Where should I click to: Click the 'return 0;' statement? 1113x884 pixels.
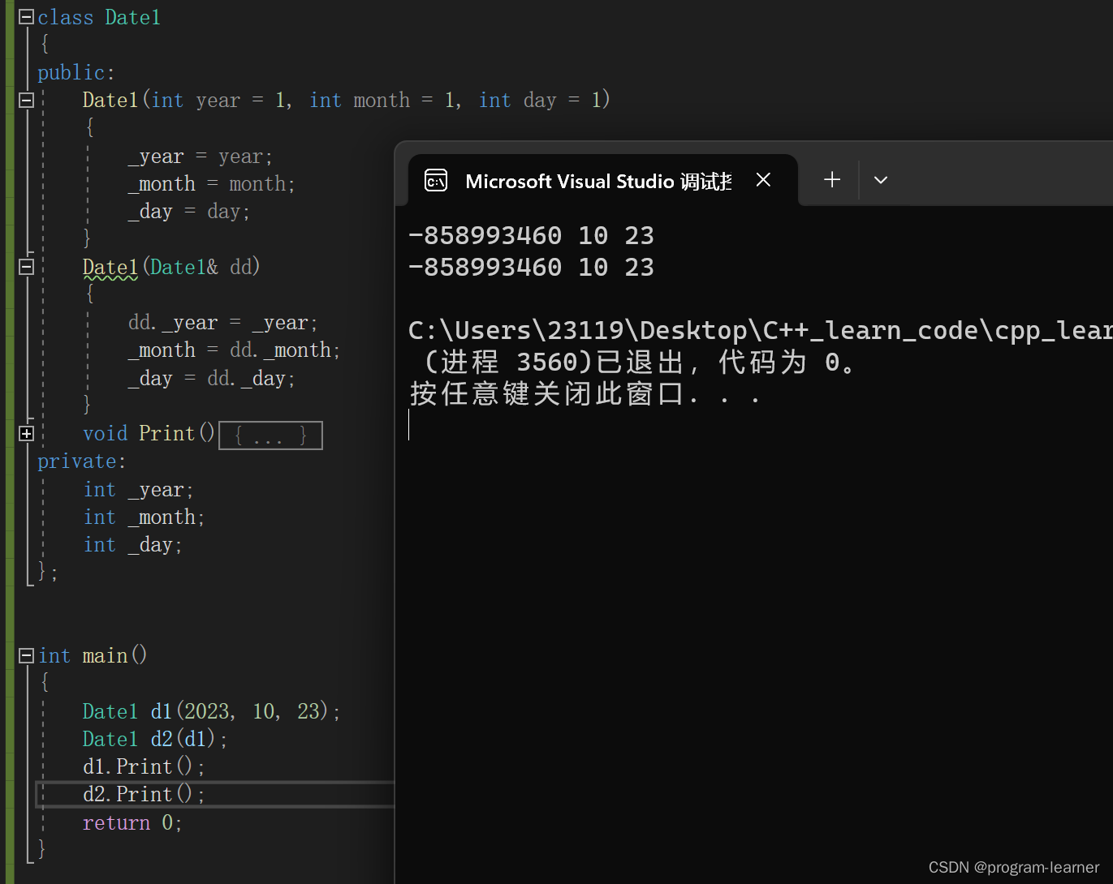[132, 823]
